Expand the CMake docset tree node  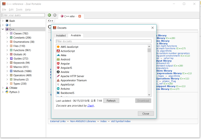coord(3,88)
